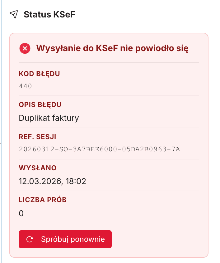The height and width of the screenshot is (263, 220).
Task: Select the error code value 440
Action: [x=26, y=86]
